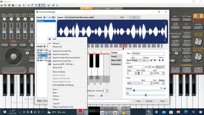This screenshot has height=115, width=204.
Task: Toggle the PEDAL button on keyboard panel
Action: pyautogui.click(x=198, y=28)
